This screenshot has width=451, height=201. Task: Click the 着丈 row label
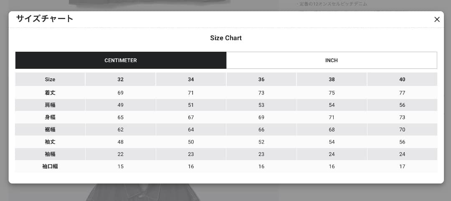(50, 93)
